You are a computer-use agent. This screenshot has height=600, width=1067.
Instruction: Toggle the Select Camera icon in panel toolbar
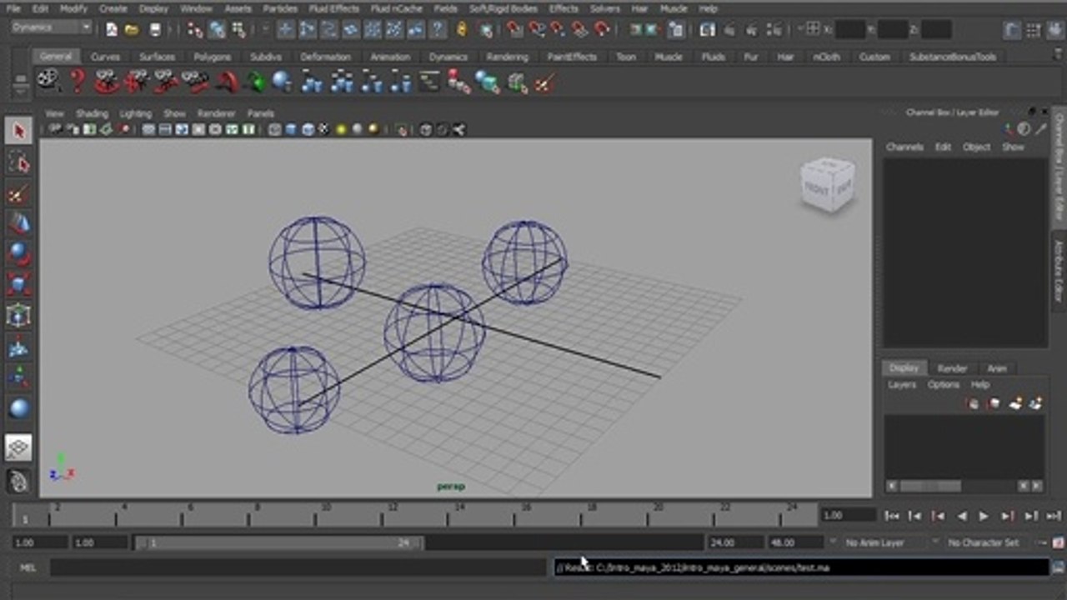click(55, 129)
